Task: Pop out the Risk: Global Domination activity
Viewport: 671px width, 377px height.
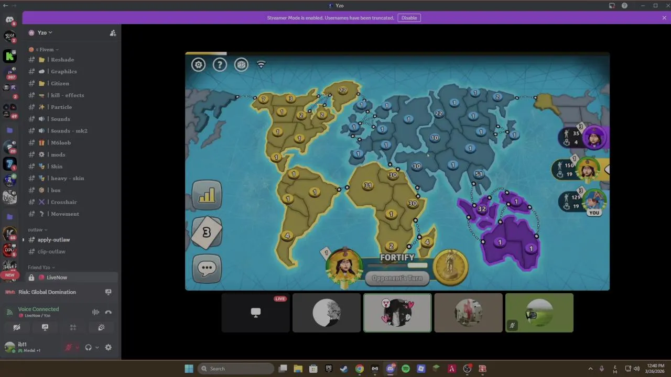Action: [x=109, y=292]
